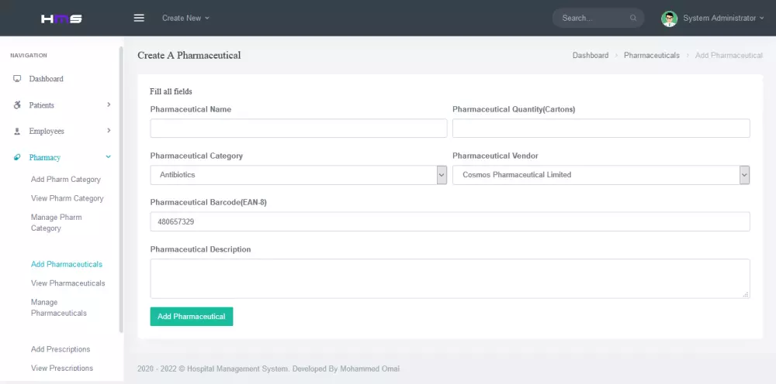Click the search magnifier icon
The height and width of the screenshot is (384, 776).
pos(633,18)
